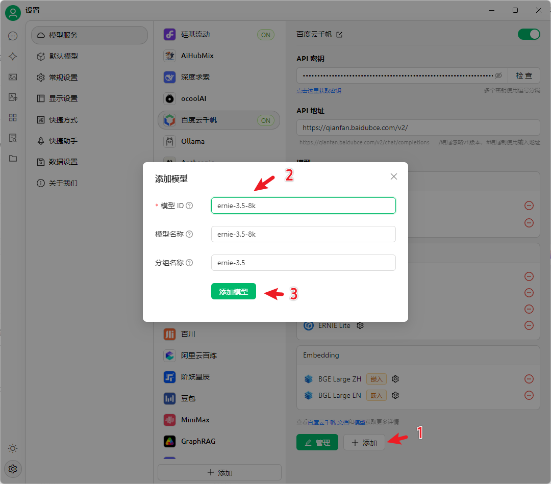
Task: Select the MiniMax provider
Action: click(x=219, y=420)
